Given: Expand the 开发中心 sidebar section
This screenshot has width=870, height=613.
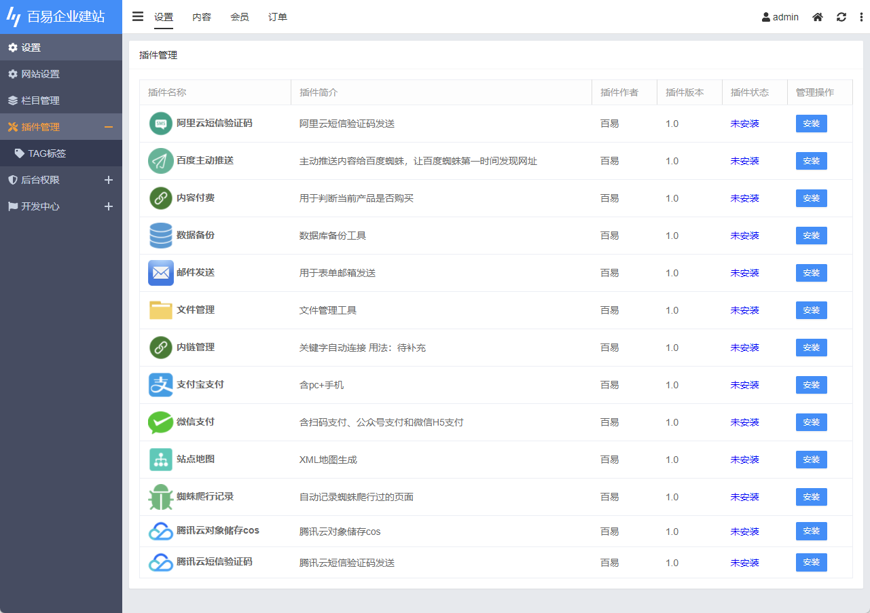Looking at the screenshot, I should (109, 206).
